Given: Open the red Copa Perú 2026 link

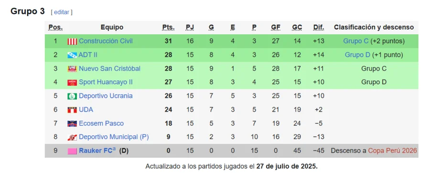Looking at the screenshot, I should (x=392, y=151).
